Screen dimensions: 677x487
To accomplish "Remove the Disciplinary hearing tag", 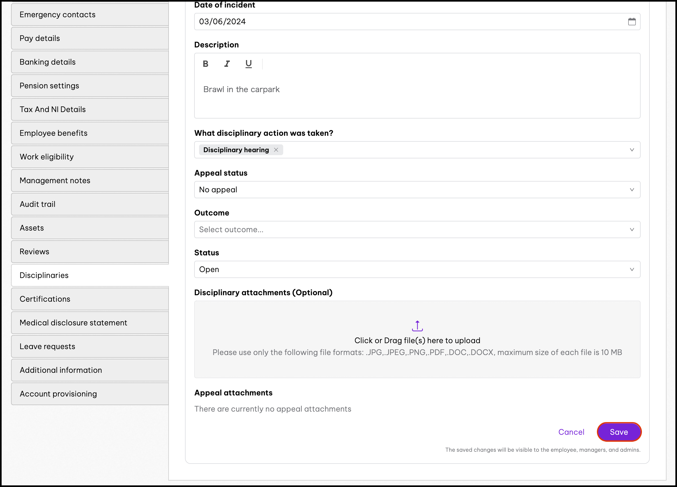I will (276, 150).
